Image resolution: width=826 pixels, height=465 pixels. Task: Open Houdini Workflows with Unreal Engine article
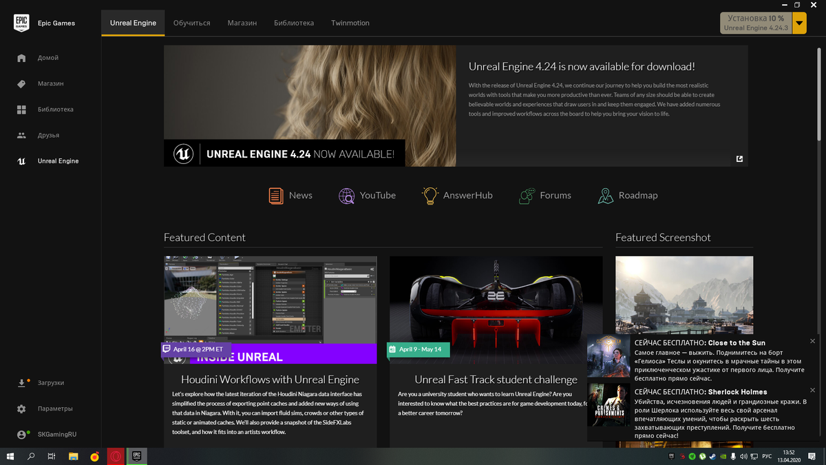(x=270, y=380)
